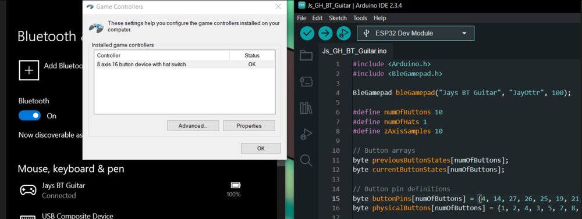Image resolution: width=582 pixels, height=219 pixels.
Task: Open the Tools menu
Action: click(x=360, y=18)
